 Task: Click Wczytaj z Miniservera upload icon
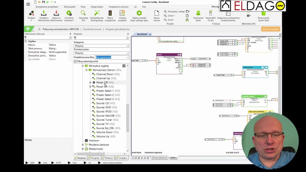coord(44,13)
